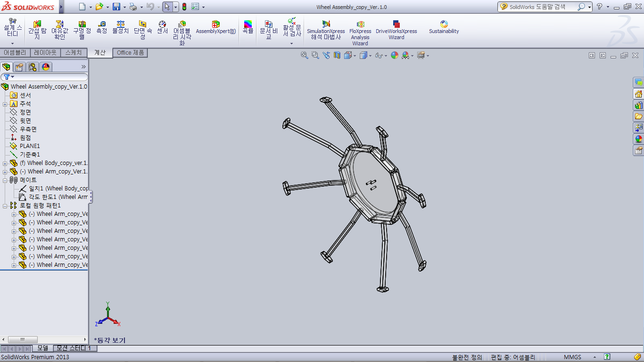Expand the 주석 annotations node
Viewport: 644px width, 362px height.
coord(5,104)
